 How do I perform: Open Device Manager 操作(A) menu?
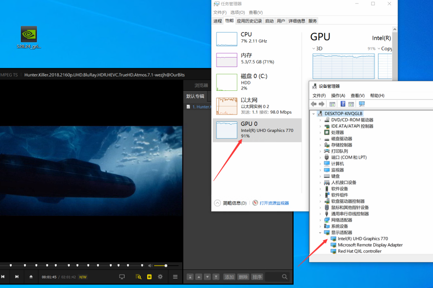point(338,96)
